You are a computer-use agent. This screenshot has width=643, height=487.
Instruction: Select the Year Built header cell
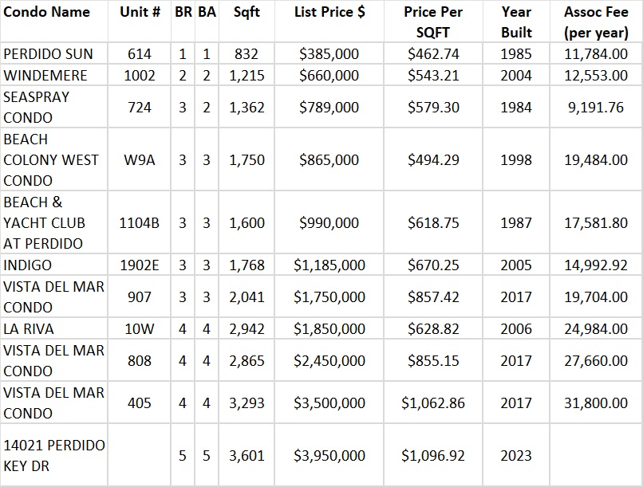click(x=516, y=22)
